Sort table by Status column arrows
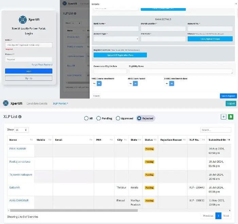Viewport: 238px width, 224px height. click(155, 140)
